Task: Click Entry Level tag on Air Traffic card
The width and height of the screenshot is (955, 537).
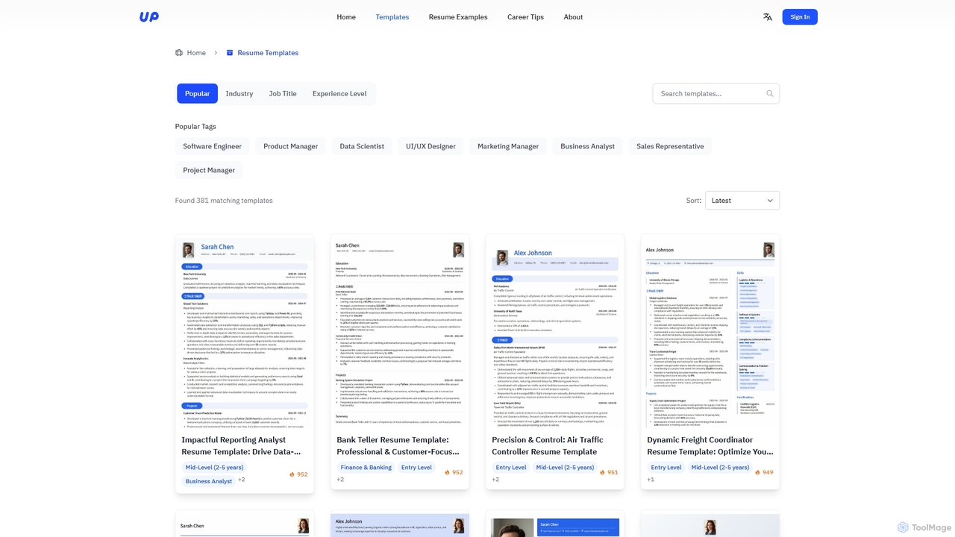Action: pyautogui.click(x=511, y=468)
